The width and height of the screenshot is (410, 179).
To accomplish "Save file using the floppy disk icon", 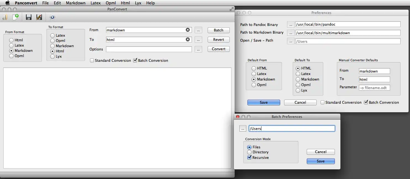I will pyautogui.click(x=28, y=17).
